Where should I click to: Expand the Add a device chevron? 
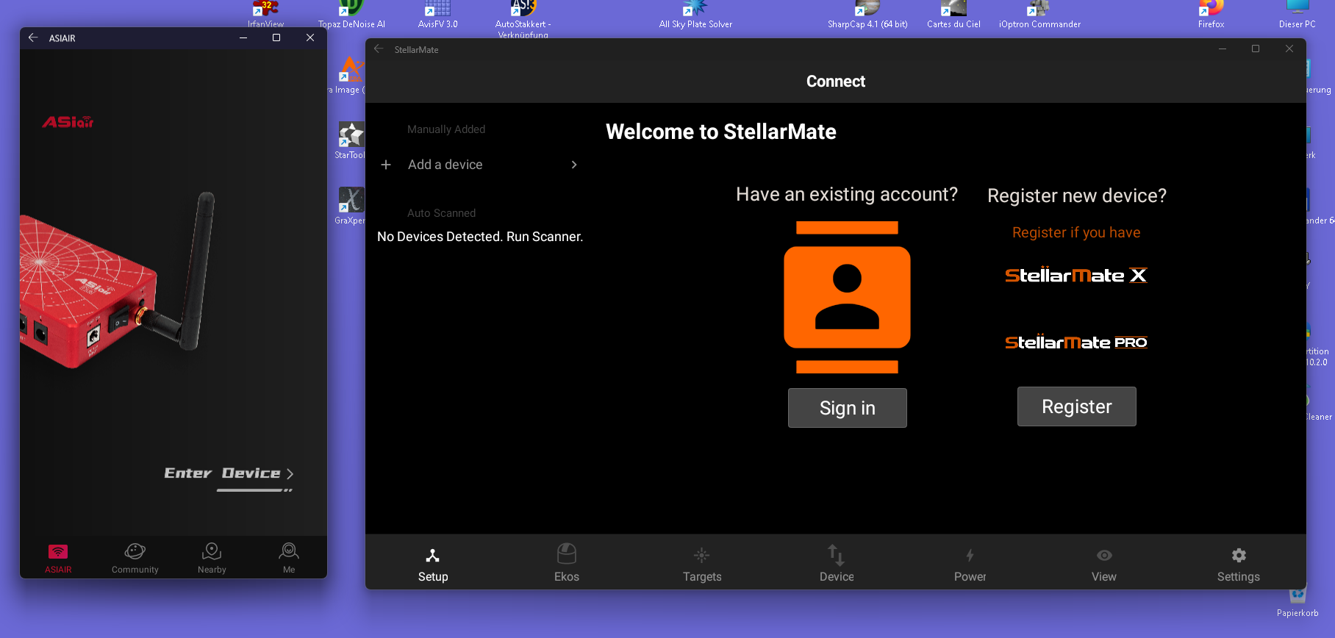574,165
